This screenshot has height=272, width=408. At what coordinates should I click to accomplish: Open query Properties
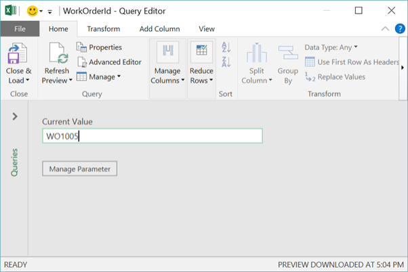(x=99, y=47)
